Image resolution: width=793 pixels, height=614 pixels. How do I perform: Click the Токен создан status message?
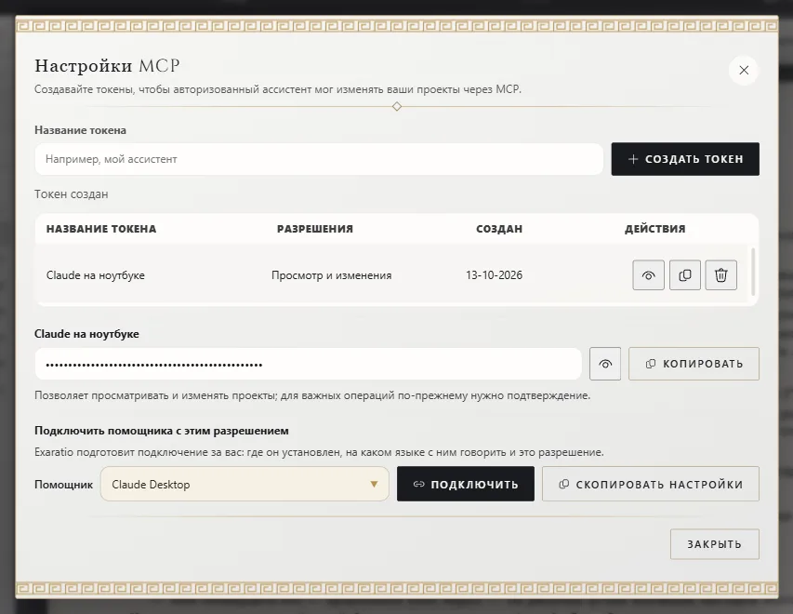[72, 194]
